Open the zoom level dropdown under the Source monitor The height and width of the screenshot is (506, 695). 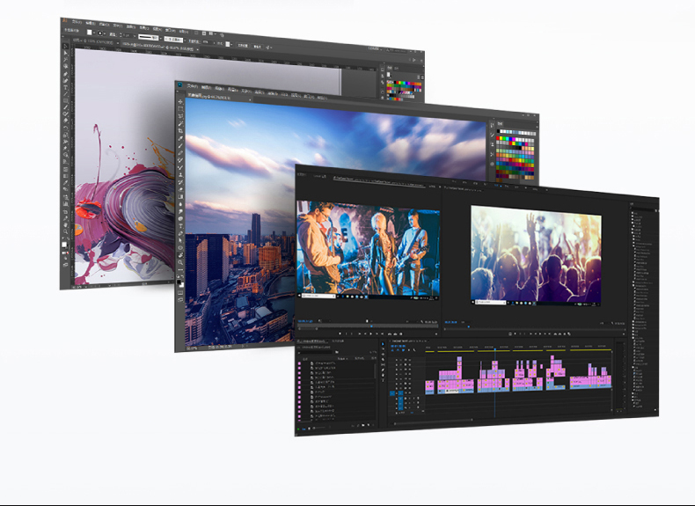point(320,322)
